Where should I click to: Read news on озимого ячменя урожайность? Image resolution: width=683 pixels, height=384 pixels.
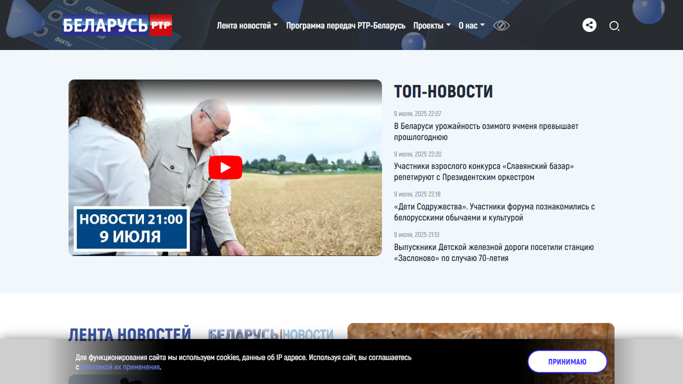pyautogui.click(x=486, y=131)
